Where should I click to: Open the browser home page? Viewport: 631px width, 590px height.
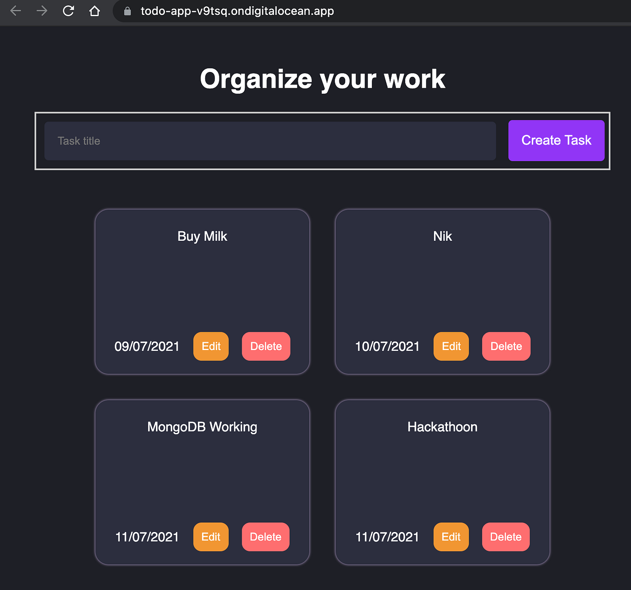[x=95, y=11]
